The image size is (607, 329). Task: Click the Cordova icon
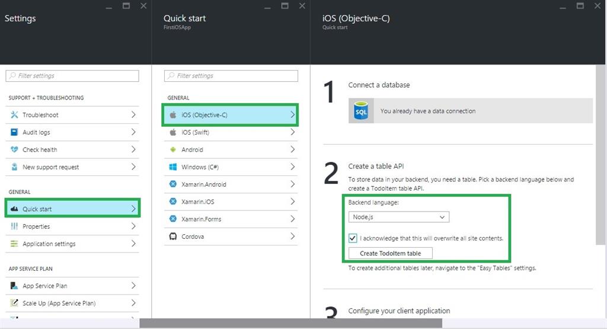[x=172, y=237]
